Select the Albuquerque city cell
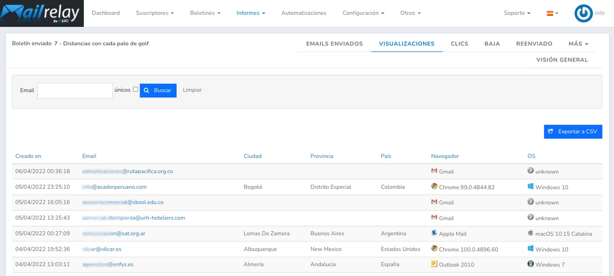The image size is (614, 276). click(260, 249)
